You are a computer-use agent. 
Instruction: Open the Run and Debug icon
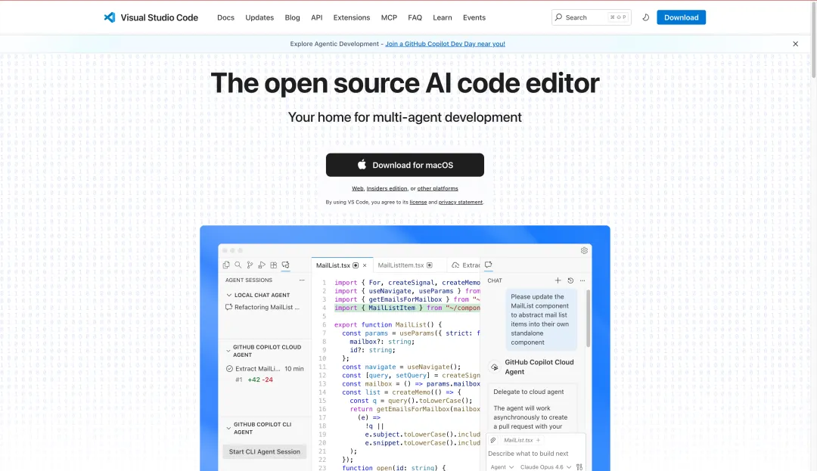pos(262,265)
